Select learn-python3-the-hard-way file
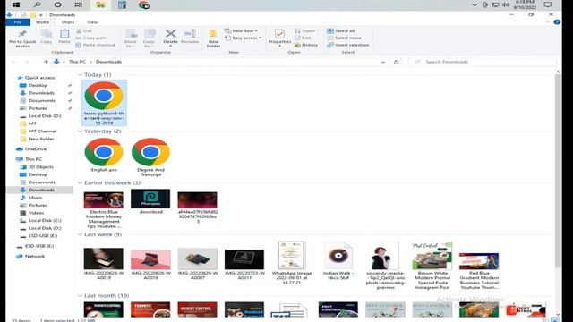Image resolution: width=573 pixels, height=322 pixels. (104, 103)
